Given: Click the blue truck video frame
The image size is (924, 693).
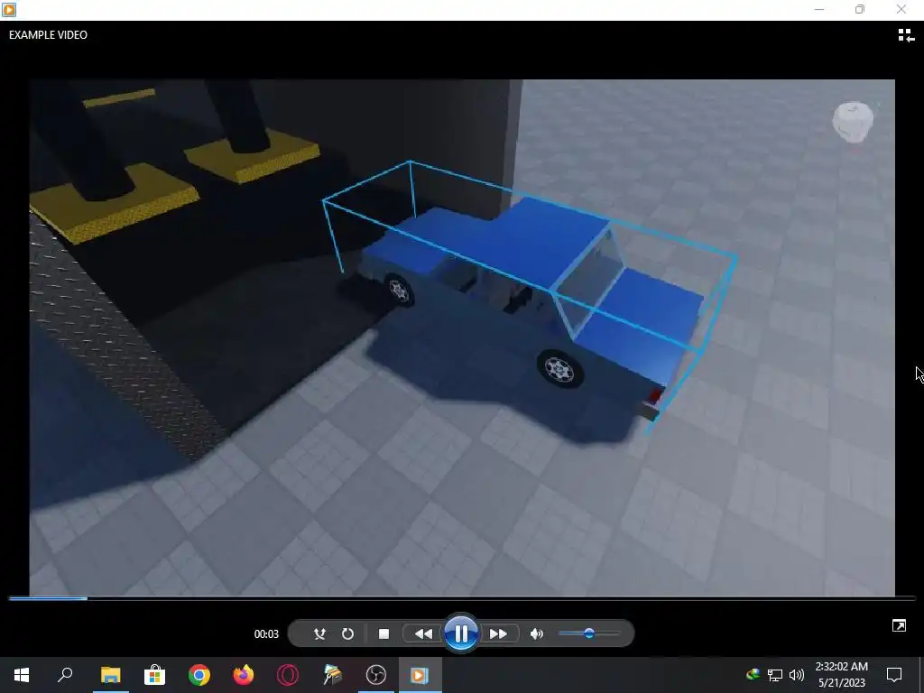Looking at the screenshot, I should 462,337.
